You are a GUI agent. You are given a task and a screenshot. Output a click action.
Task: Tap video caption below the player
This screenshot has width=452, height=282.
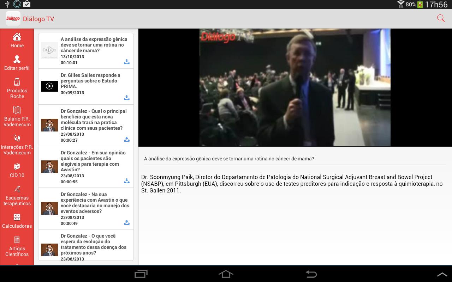229,159
